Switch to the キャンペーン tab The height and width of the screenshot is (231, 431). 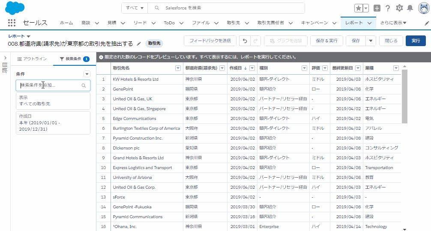tap(314, 23)
